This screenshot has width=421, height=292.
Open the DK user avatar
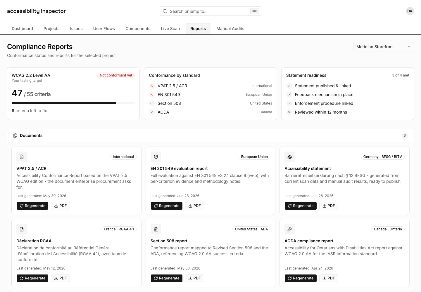[x=410, y=11]
